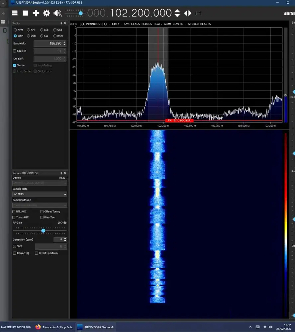This screenshot has height=332, width=295.
Task: Click the plus icon to add a slice
Action: tap(36, 13)
